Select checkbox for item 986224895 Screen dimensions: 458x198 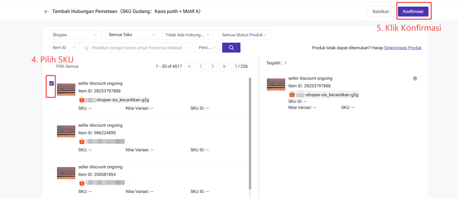52,125
